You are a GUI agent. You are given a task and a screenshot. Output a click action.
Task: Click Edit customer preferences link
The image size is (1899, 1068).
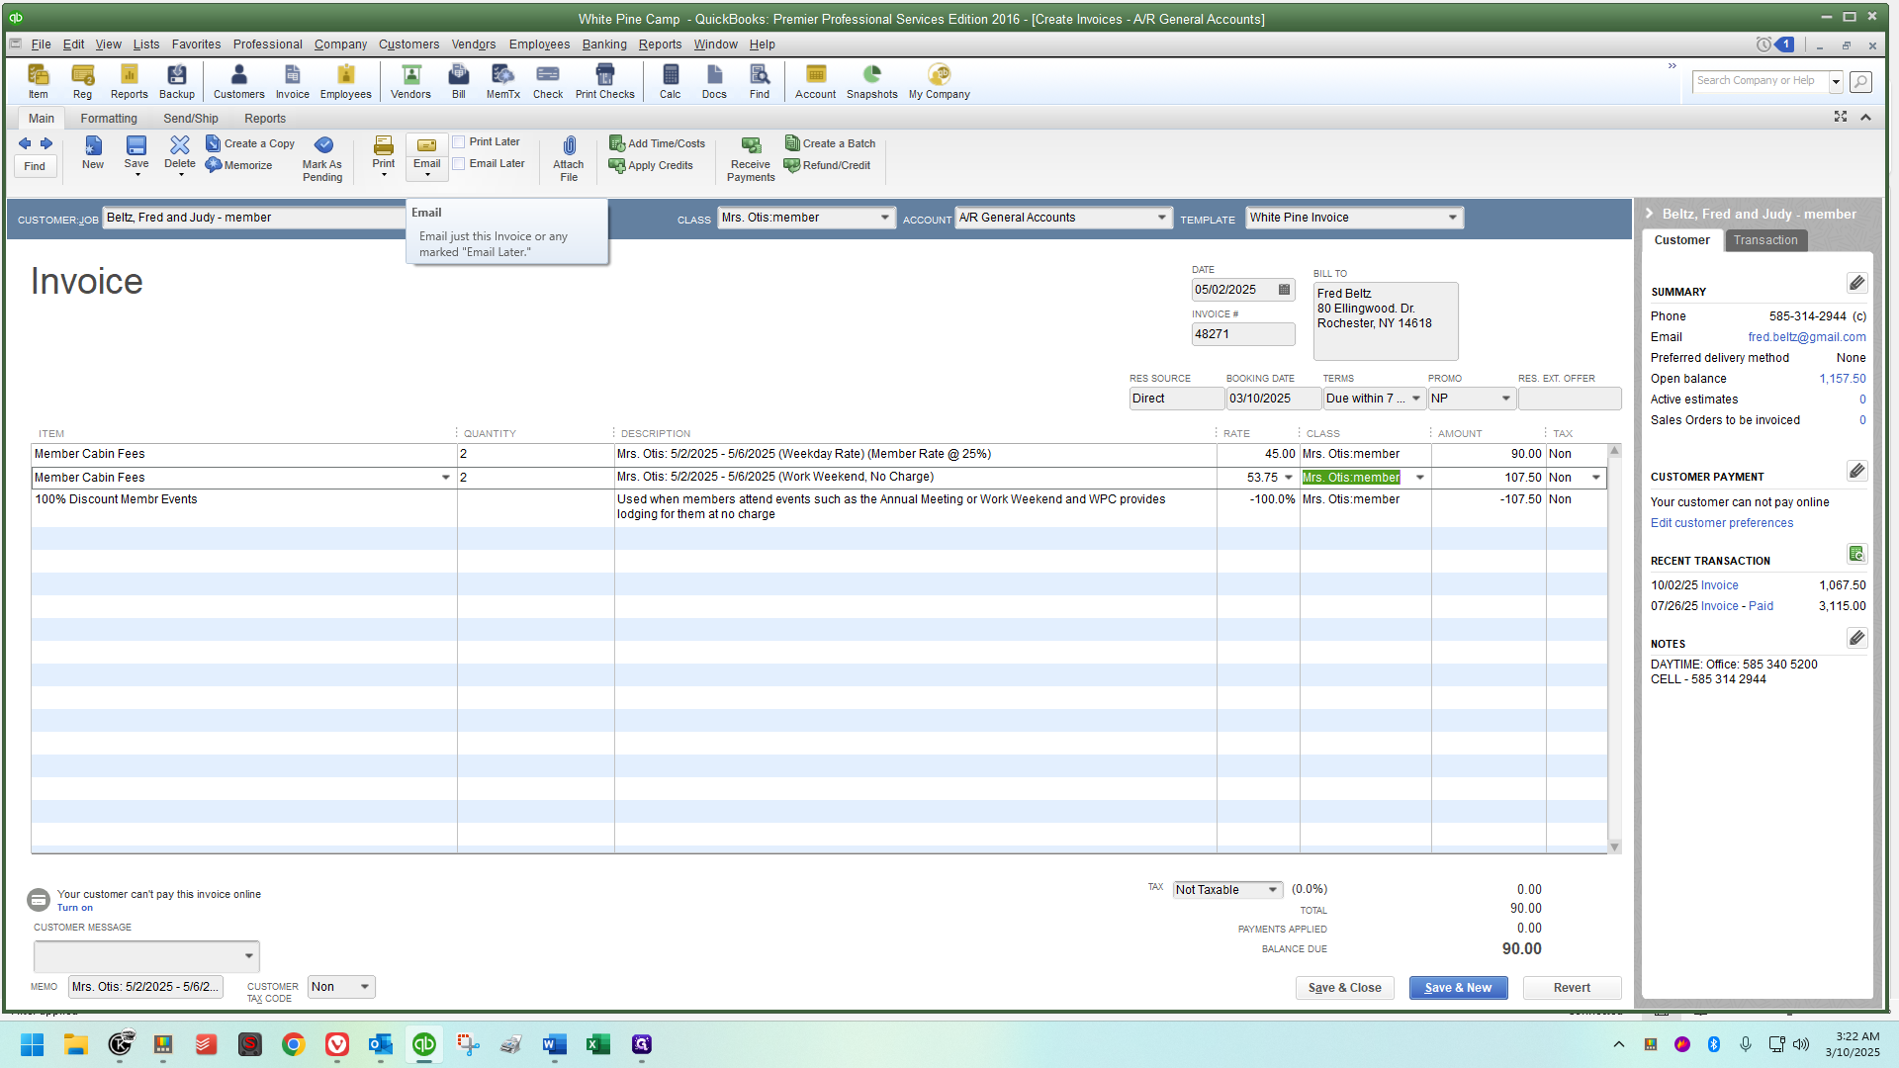tap(1721, 523)
